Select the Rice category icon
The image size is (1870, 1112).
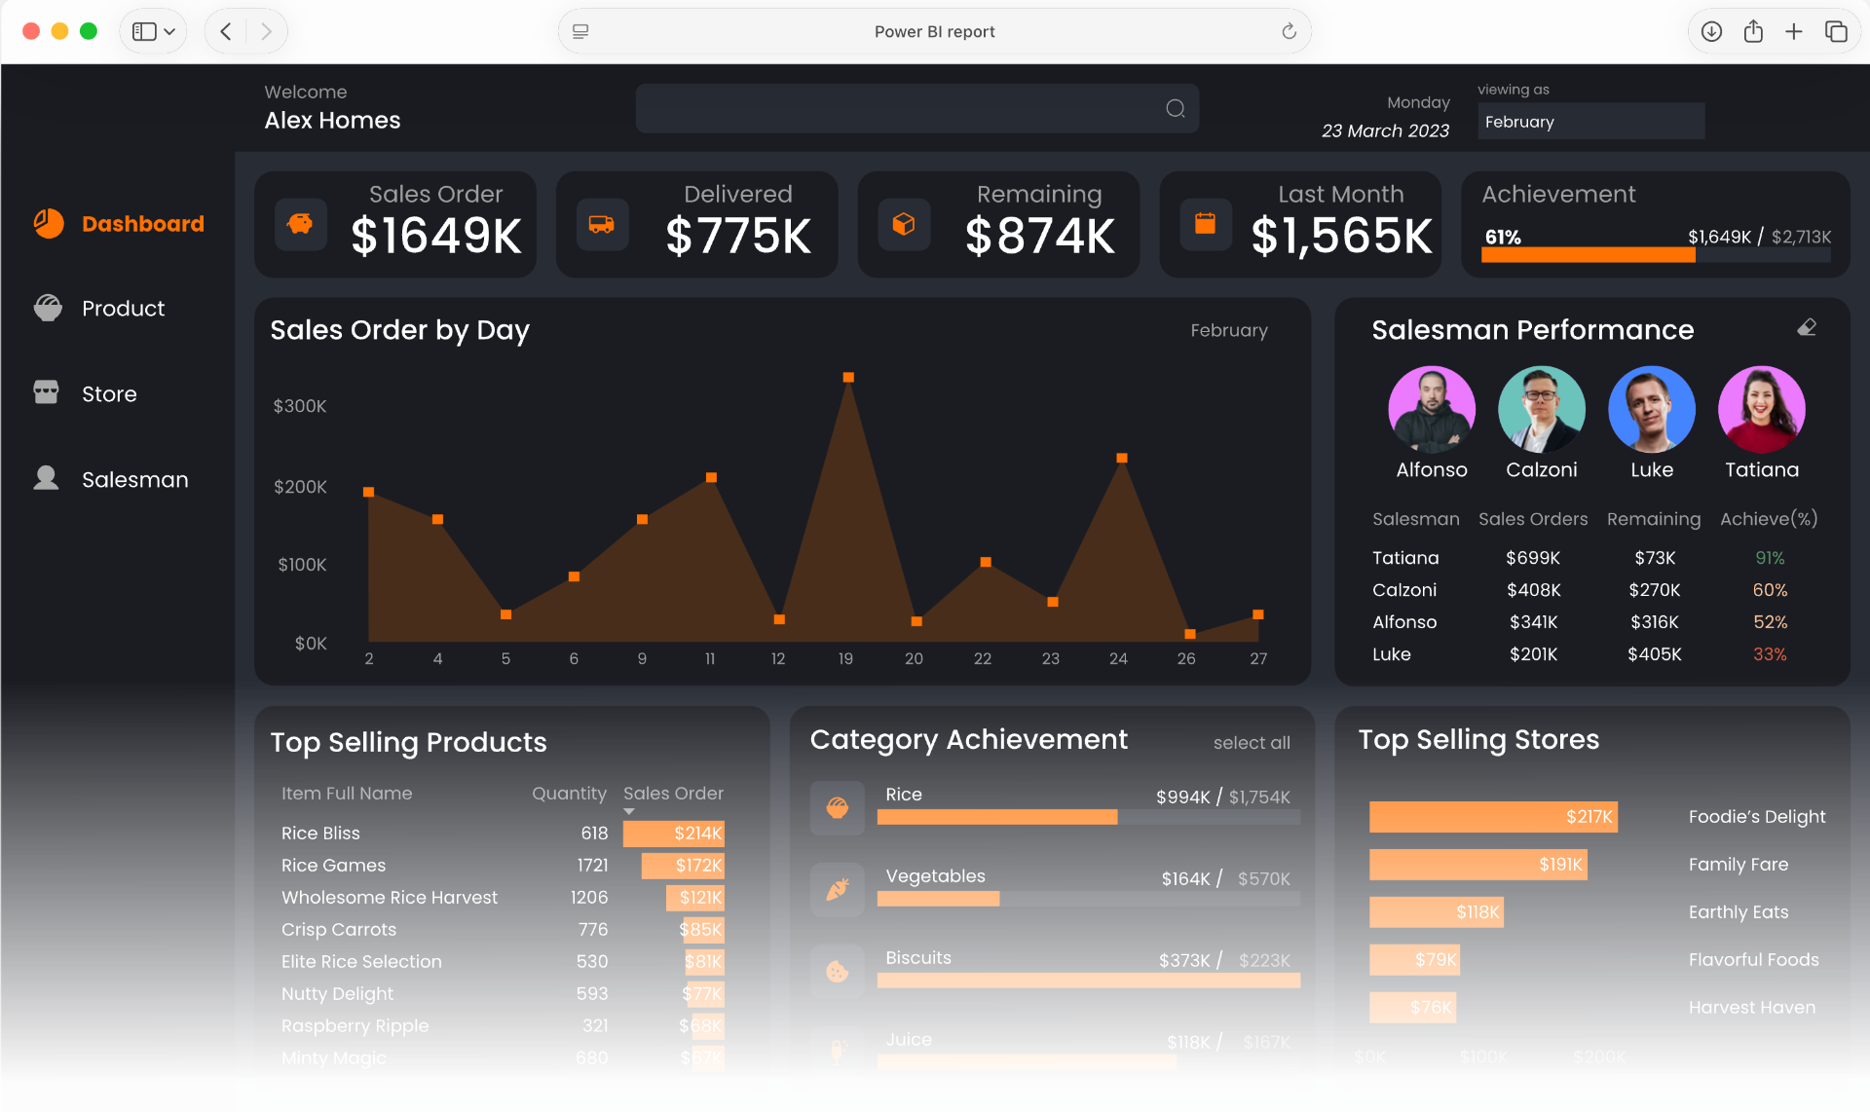[838, 808]
